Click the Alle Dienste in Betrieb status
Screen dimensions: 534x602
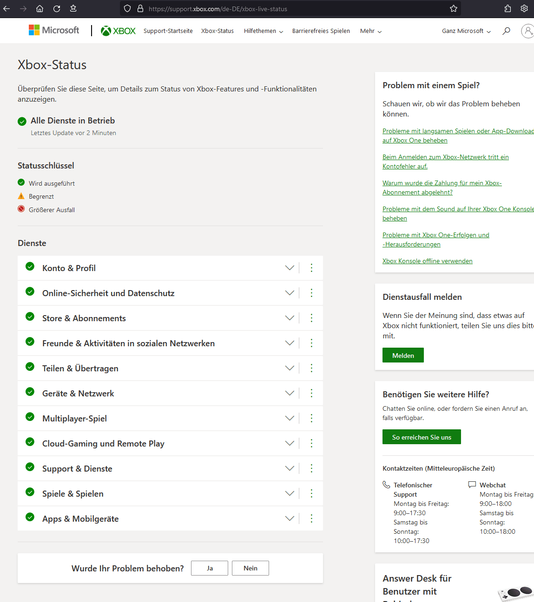click(x=73, y=121)
